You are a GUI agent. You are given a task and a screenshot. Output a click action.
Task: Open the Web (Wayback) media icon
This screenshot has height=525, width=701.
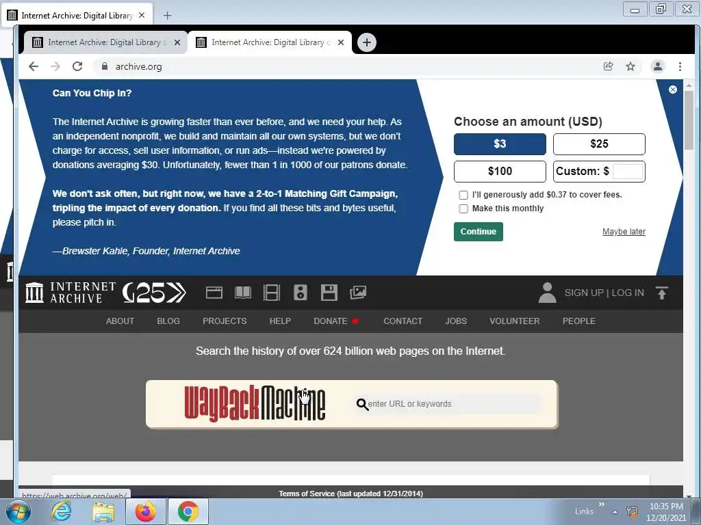214,293
